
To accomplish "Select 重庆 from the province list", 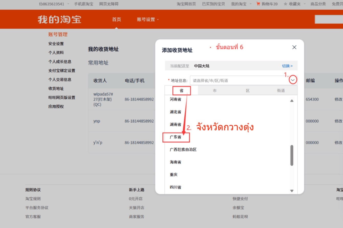I will click(x=173, y=175).
